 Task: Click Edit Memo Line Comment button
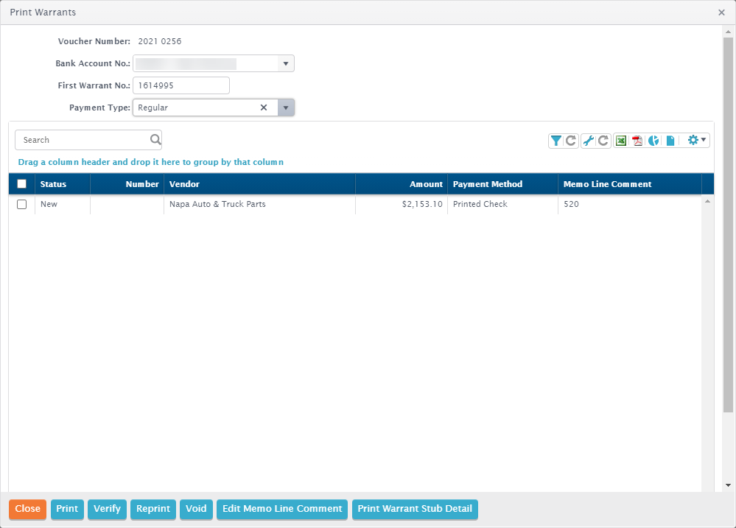[x=283, y=509]
